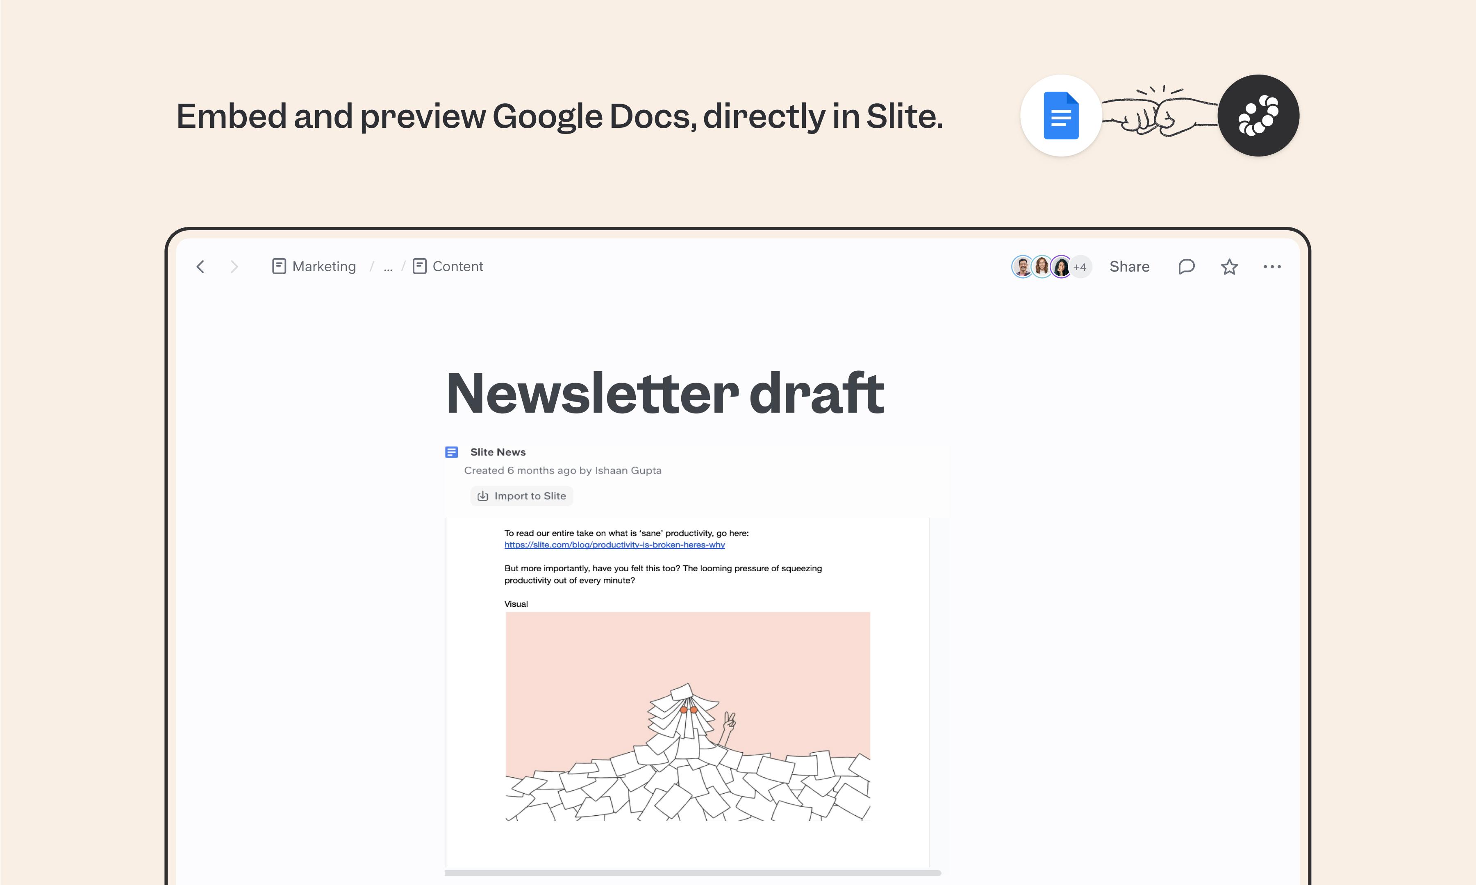Click the Google Docs embed icon
The width and height of the screenshot is (1476, 885).
452,452
